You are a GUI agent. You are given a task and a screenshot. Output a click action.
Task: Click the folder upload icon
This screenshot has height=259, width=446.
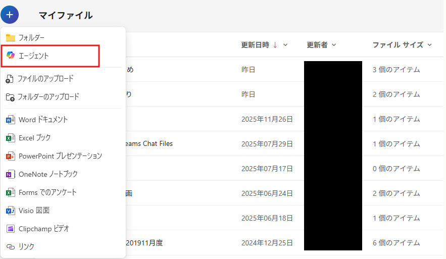click(10, 97)
